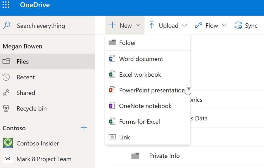Select Link in the New menu
The width and height of the screenshot is (264, 168).
point(148,137)
